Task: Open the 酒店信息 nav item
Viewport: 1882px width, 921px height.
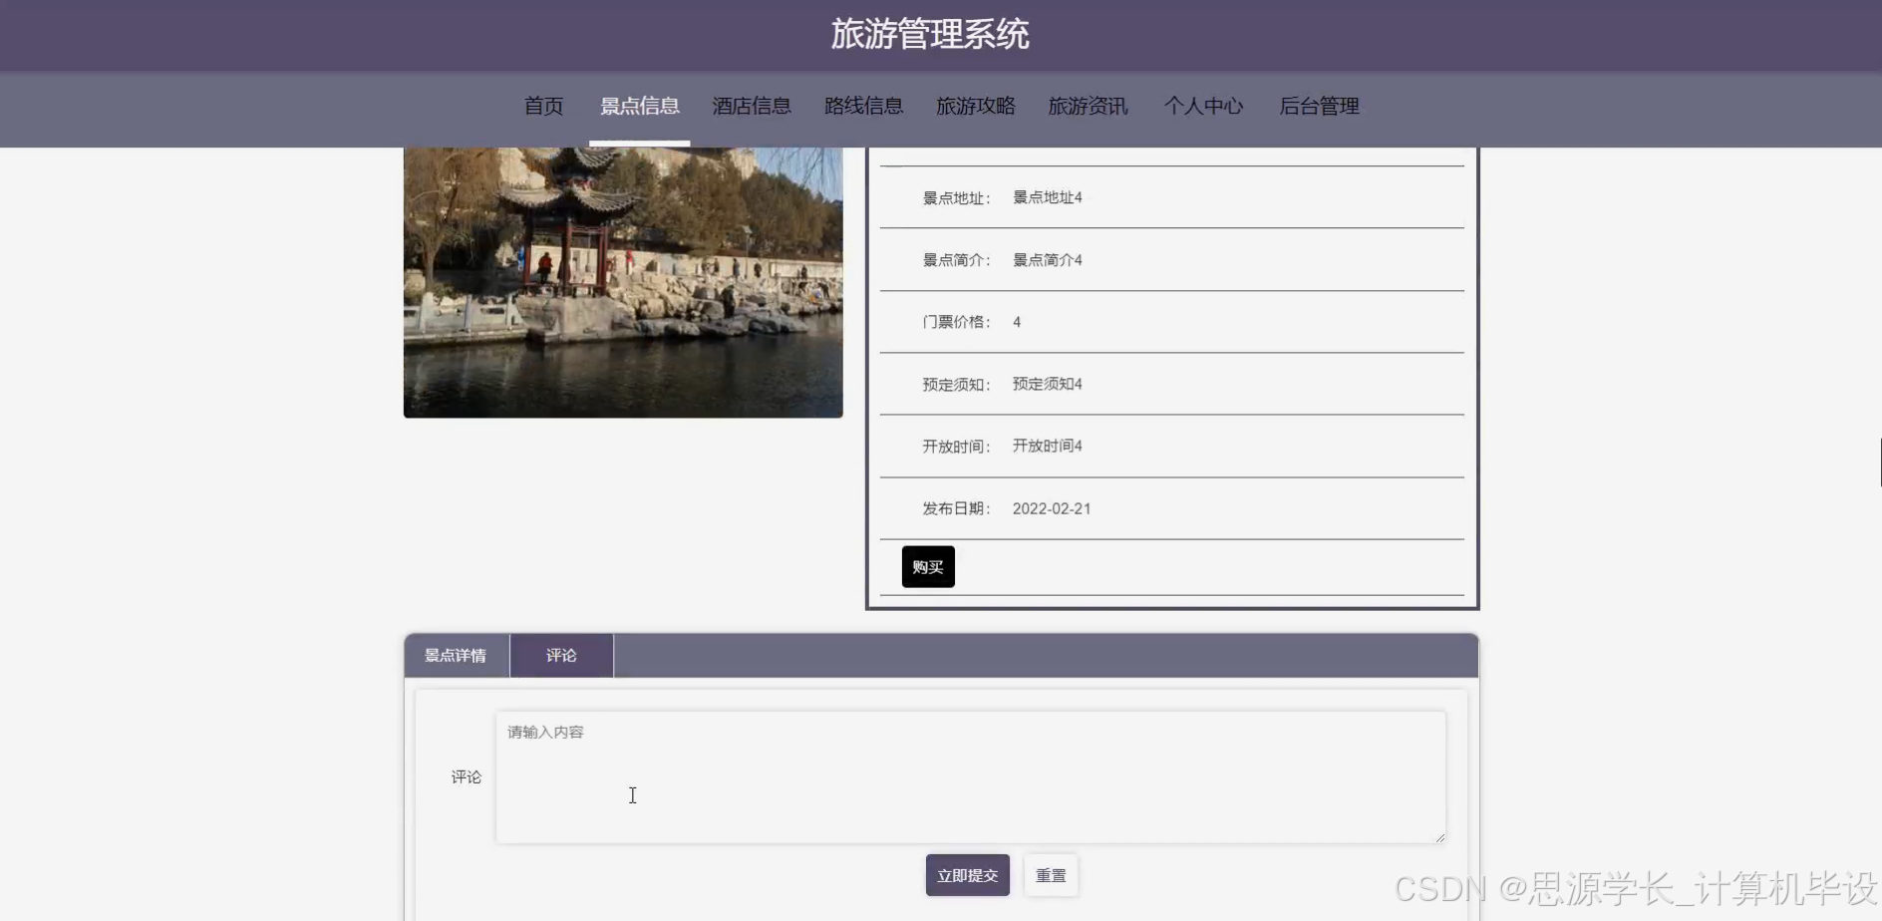Action: click(752, 106)
